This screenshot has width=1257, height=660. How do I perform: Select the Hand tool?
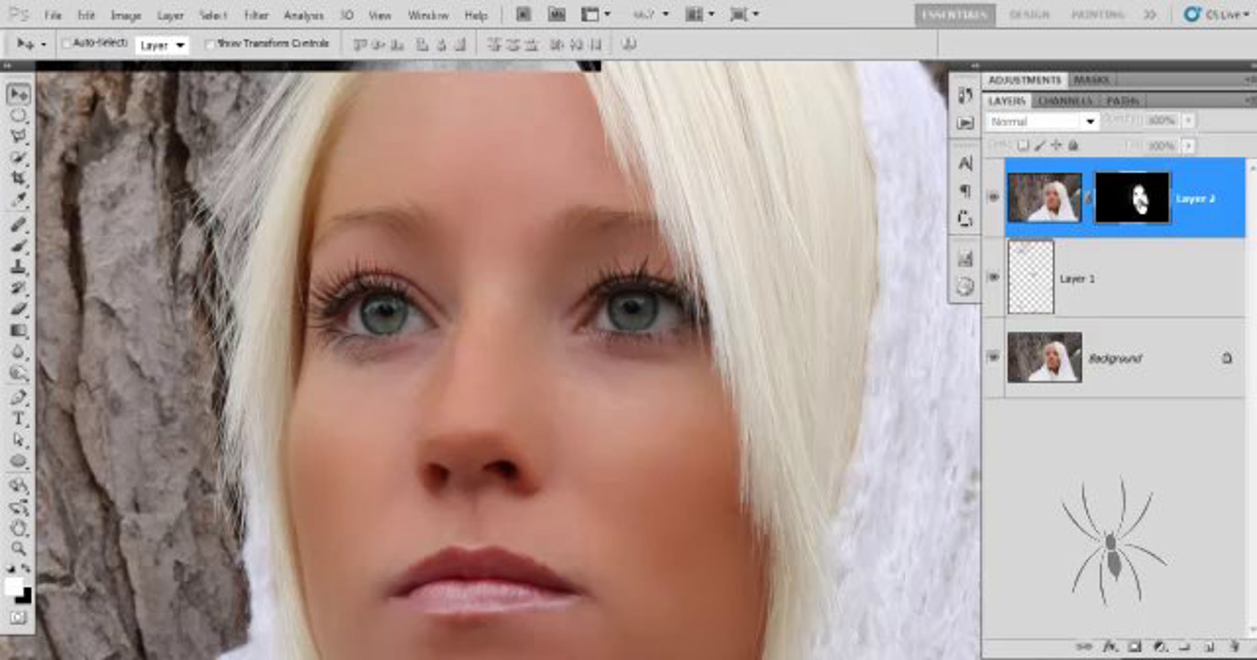(x=18, y=528)
